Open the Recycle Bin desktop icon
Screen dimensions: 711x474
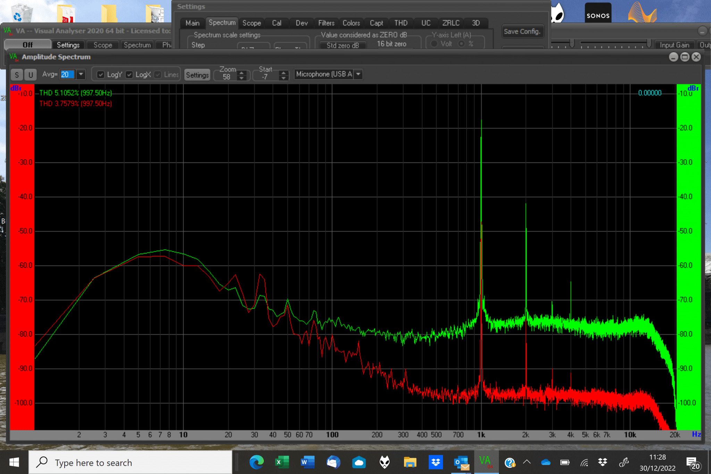22,12
